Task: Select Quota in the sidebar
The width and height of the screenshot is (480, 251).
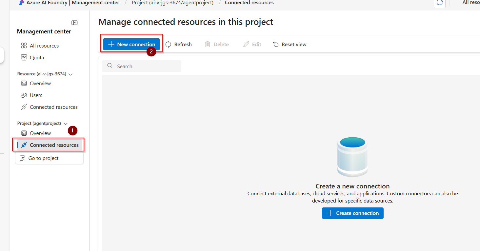Action: click(x=37, y=57)
